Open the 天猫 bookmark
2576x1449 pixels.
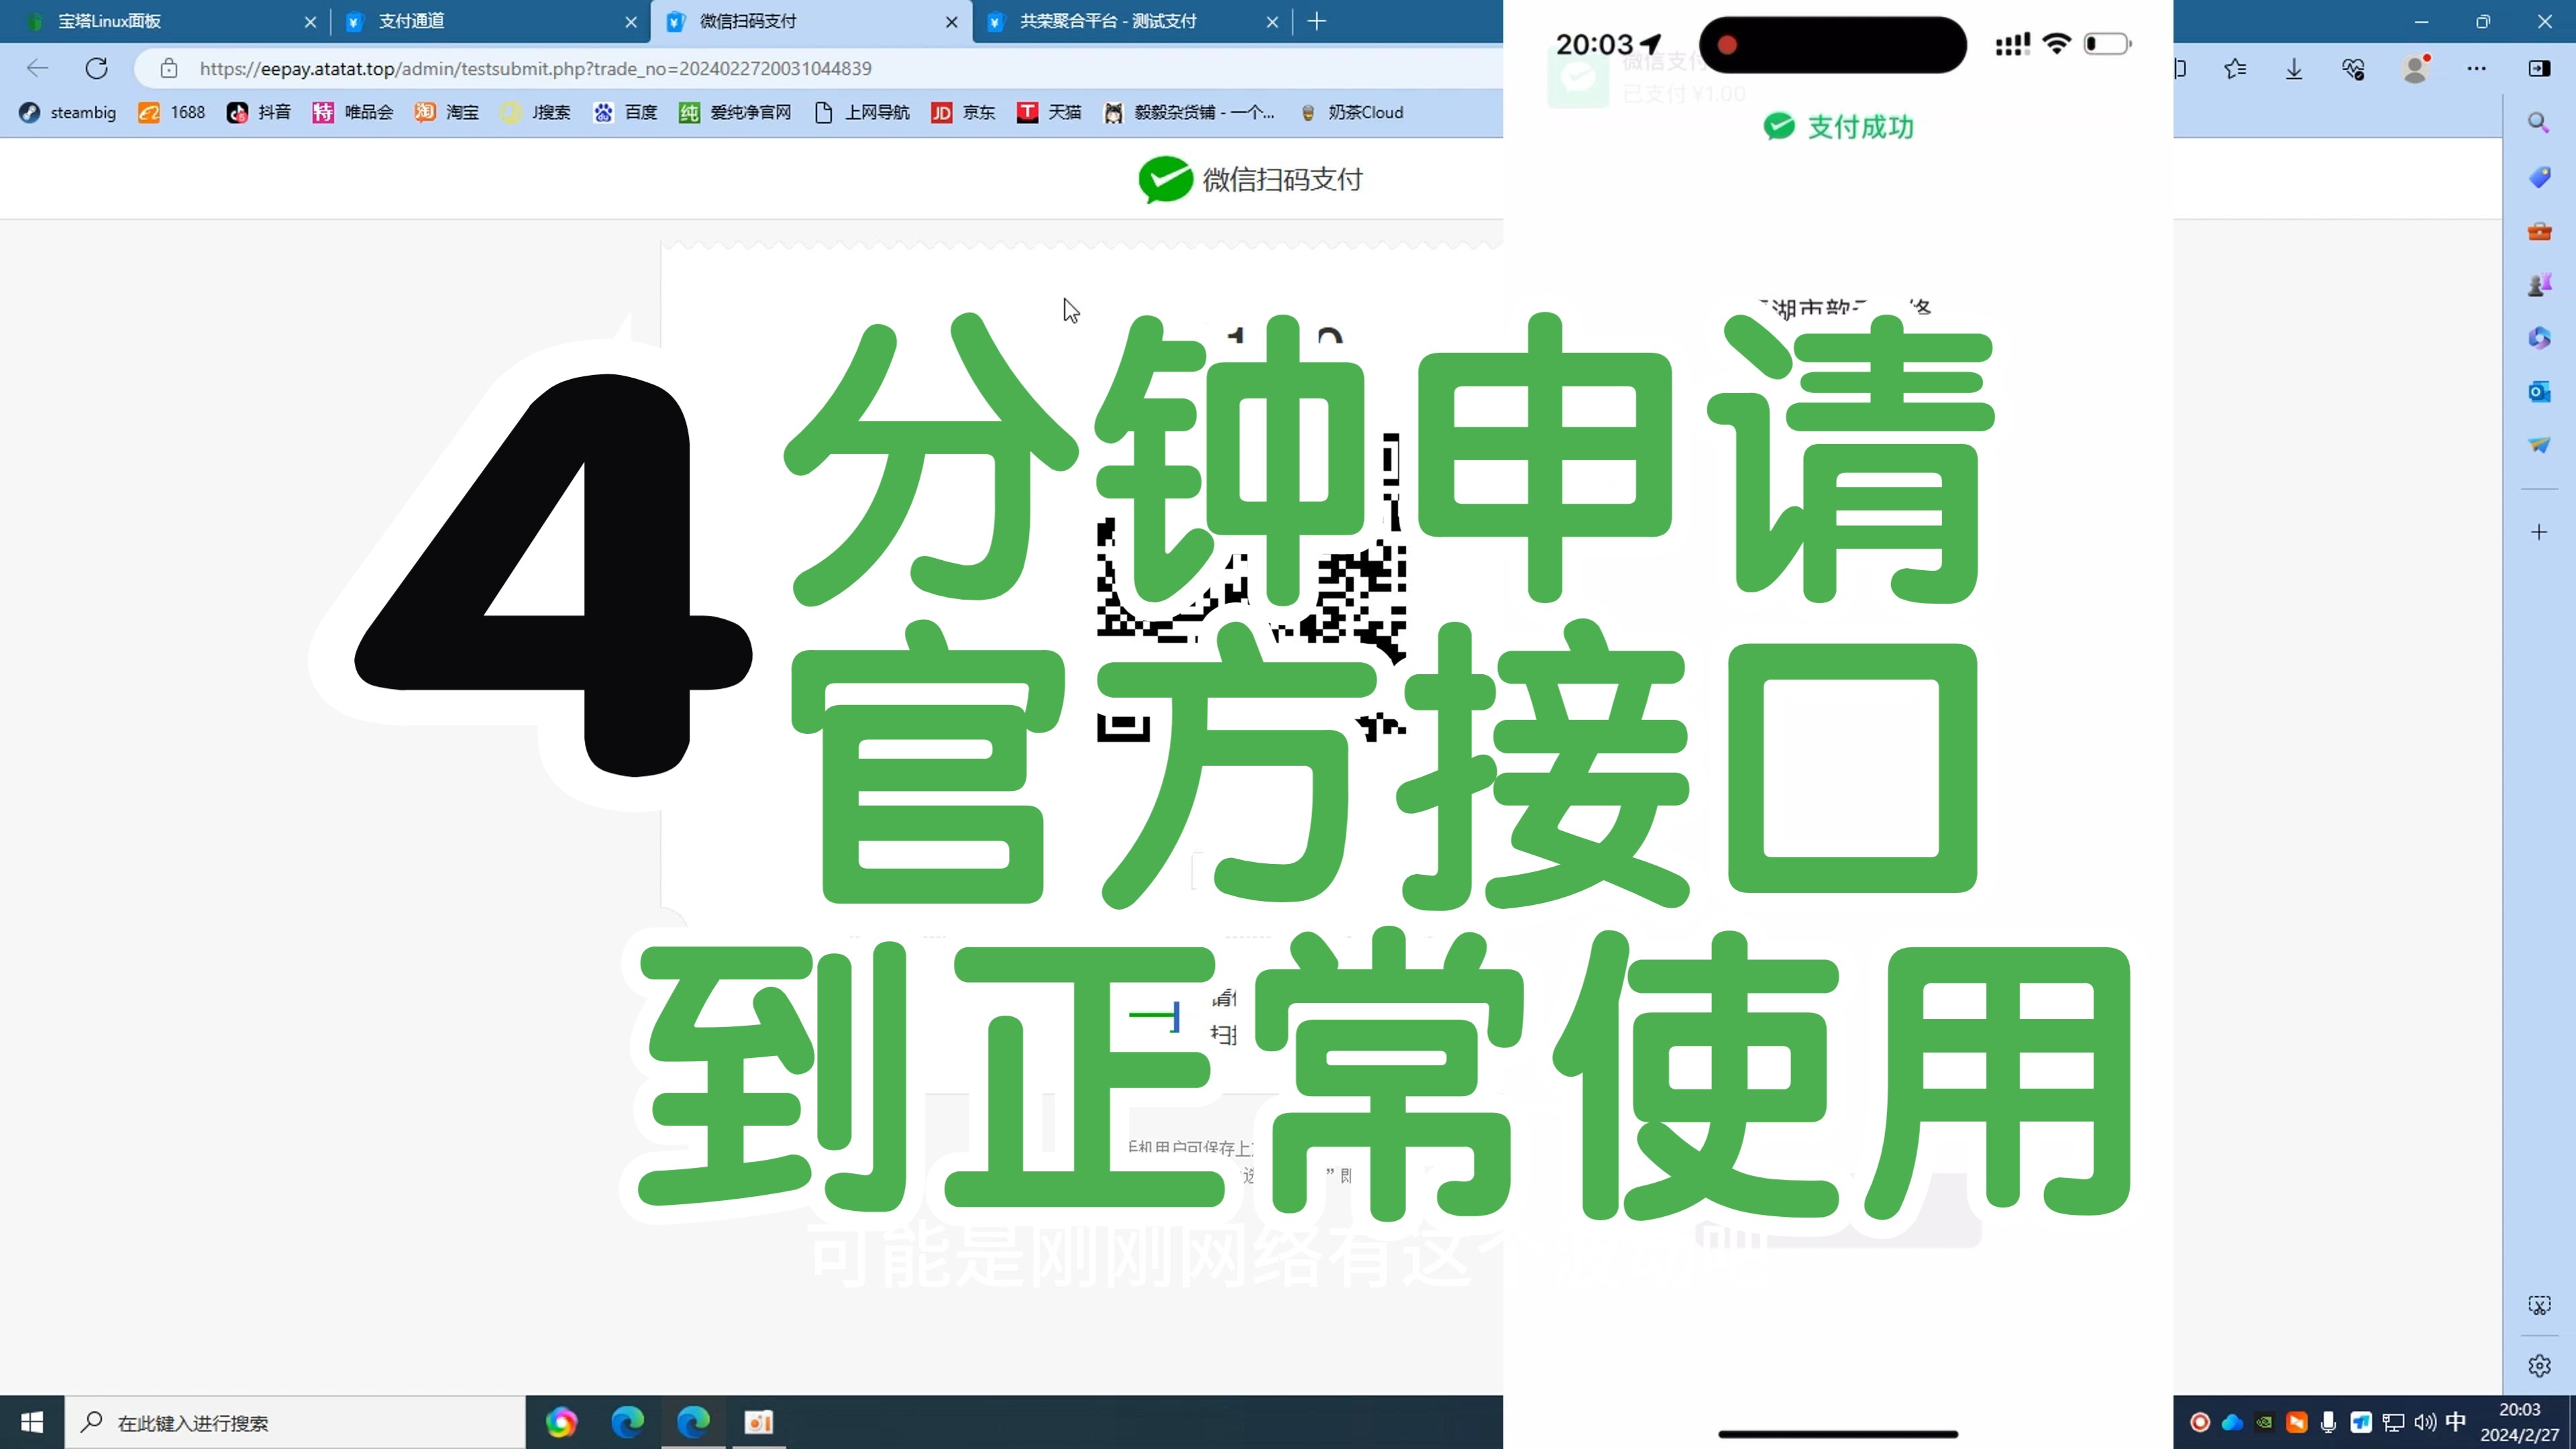[1049, 112]
